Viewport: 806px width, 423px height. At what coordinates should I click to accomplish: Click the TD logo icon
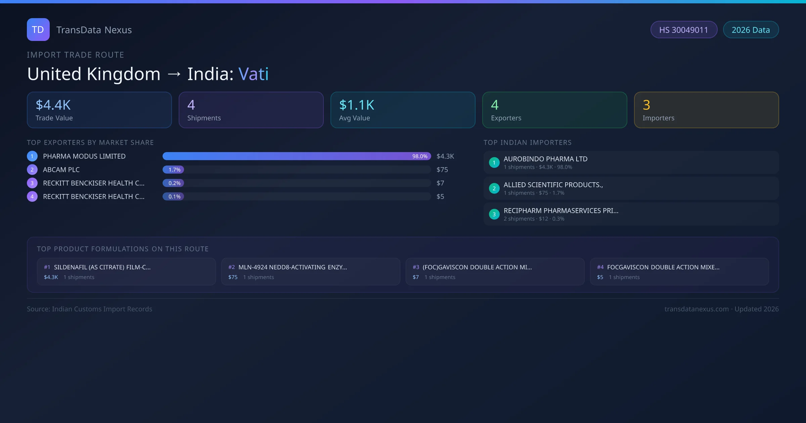pyautogui.click(x=38, y=30)
